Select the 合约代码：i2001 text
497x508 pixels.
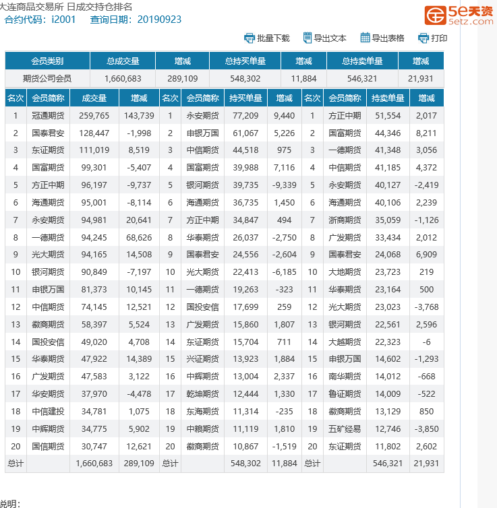tap(40, 20)
